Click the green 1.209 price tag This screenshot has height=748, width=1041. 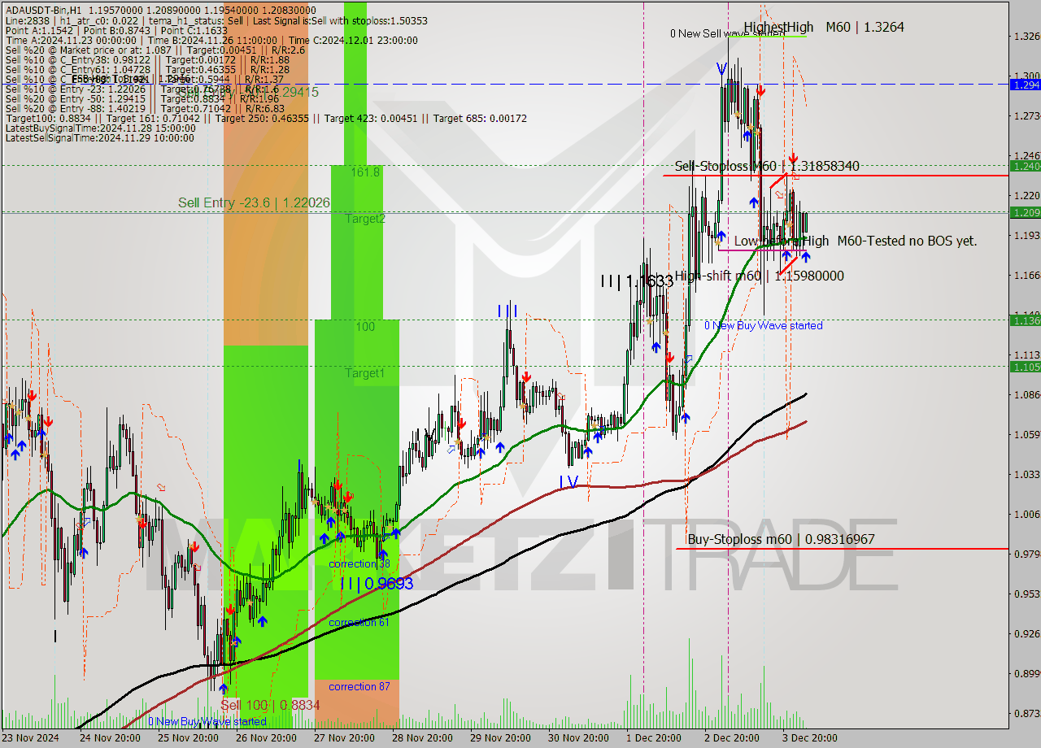[x=1025, y=212]
